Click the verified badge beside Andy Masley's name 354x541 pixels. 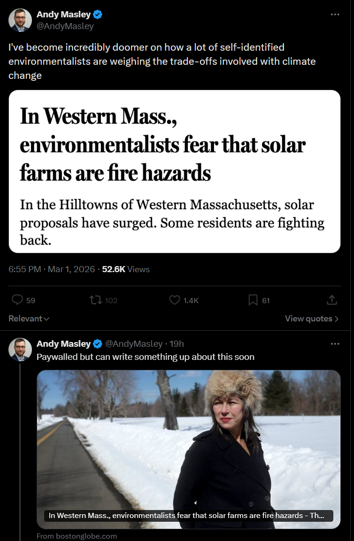click(98, 15)
